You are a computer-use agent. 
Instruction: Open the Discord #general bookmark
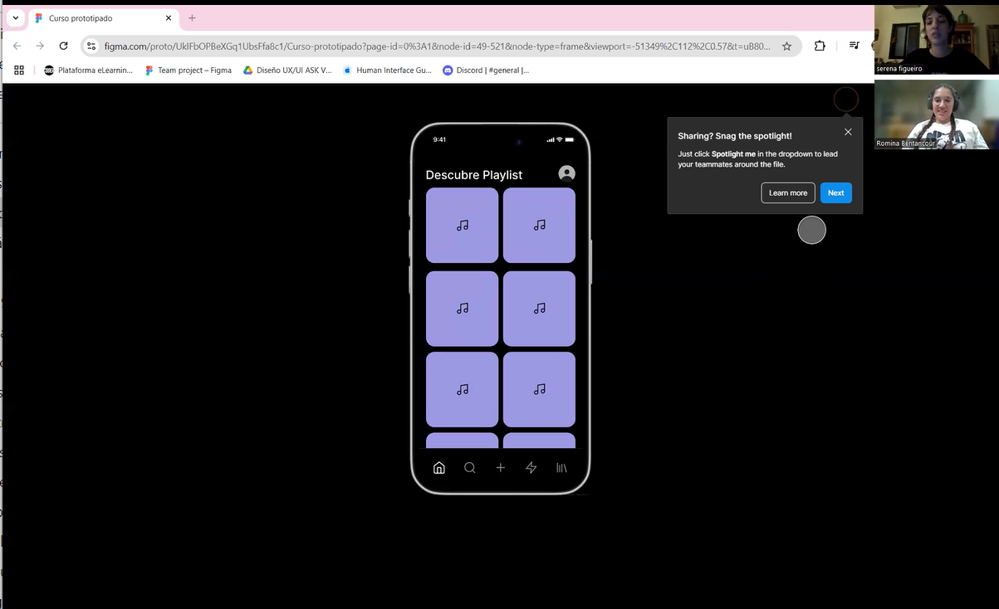tap(486, 71)
